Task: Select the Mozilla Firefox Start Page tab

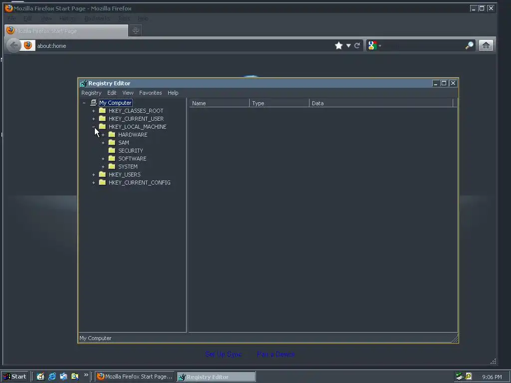Action: coord(66,30)
